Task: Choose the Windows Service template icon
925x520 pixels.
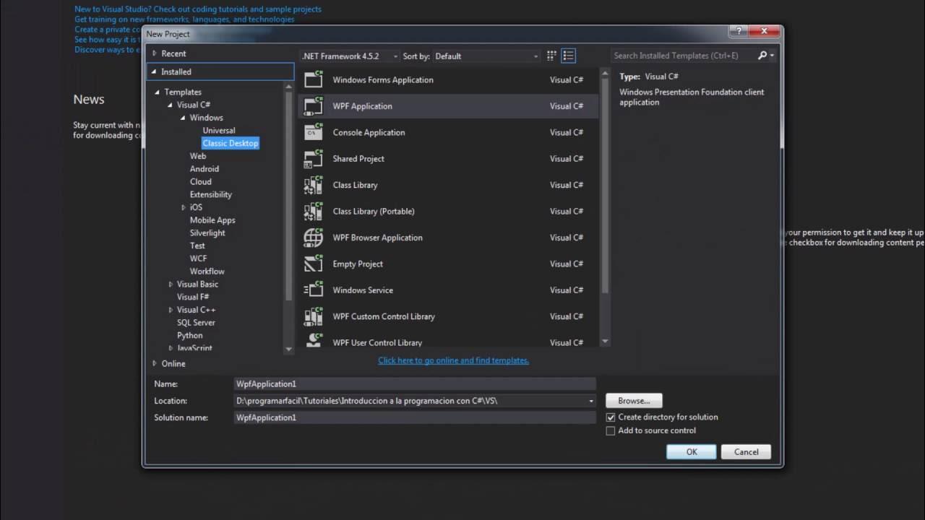Action: point(314,290)
